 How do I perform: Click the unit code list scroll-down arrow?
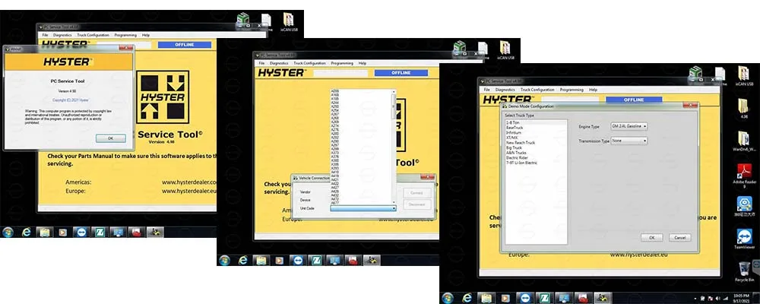click(394, 201)
